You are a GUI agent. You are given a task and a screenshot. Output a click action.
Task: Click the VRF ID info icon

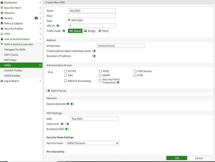pyautogui.click(x=58, y=26)
